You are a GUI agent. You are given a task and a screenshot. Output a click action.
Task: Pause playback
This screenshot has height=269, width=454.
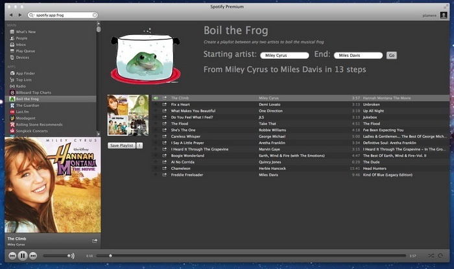(23, 255)
